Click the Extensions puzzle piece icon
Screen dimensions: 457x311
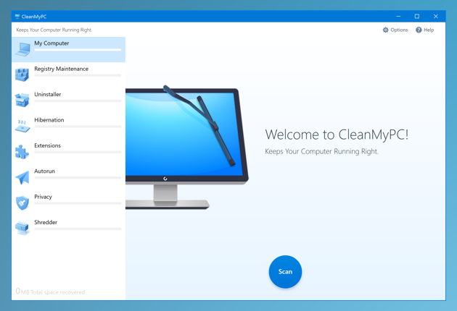point(22,151)
